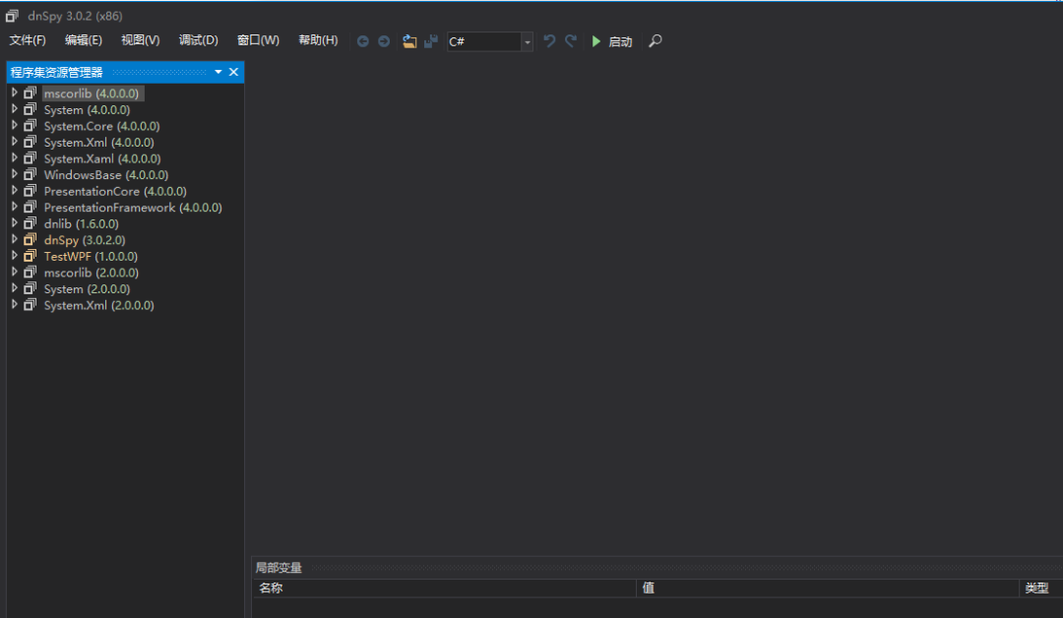Click the 类型 column header

click(x=1041, y=588)
